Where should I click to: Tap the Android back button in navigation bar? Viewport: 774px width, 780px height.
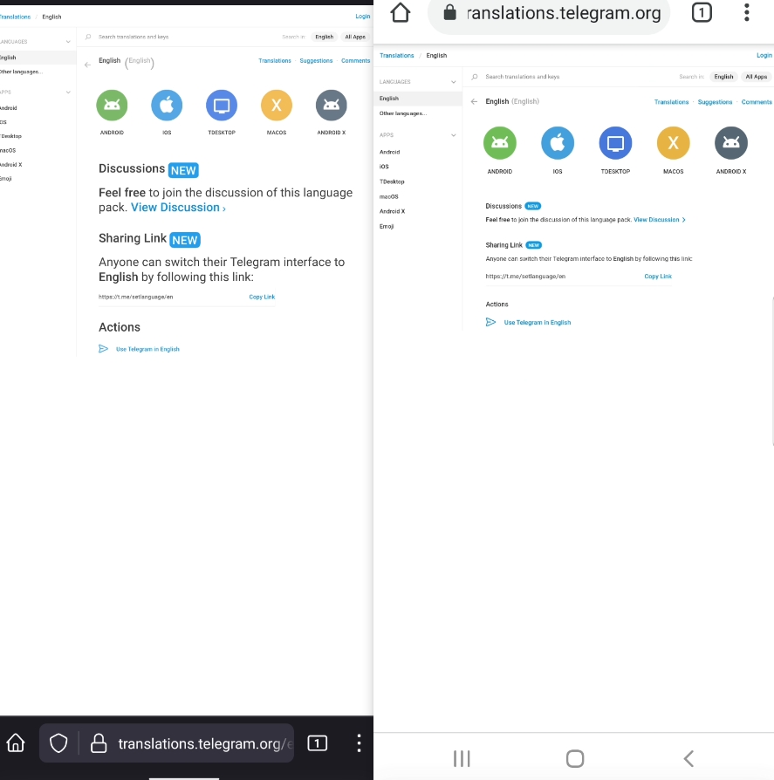(x=688, y=758)
